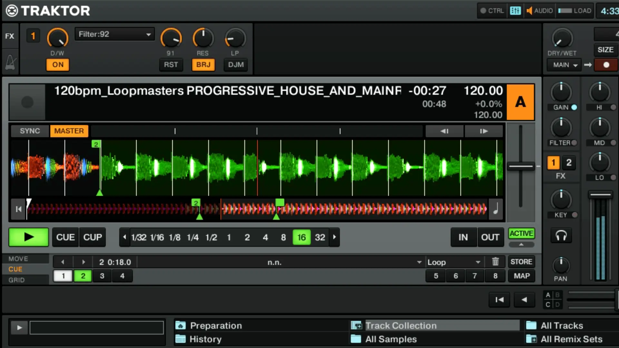Click the deck A tempo fader handle
The image size is (619, 348).
[x=521, y=167]
